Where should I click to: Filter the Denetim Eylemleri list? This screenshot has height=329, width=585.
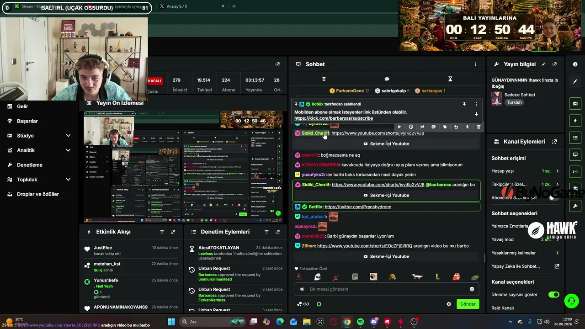click(x=266, y=232)
